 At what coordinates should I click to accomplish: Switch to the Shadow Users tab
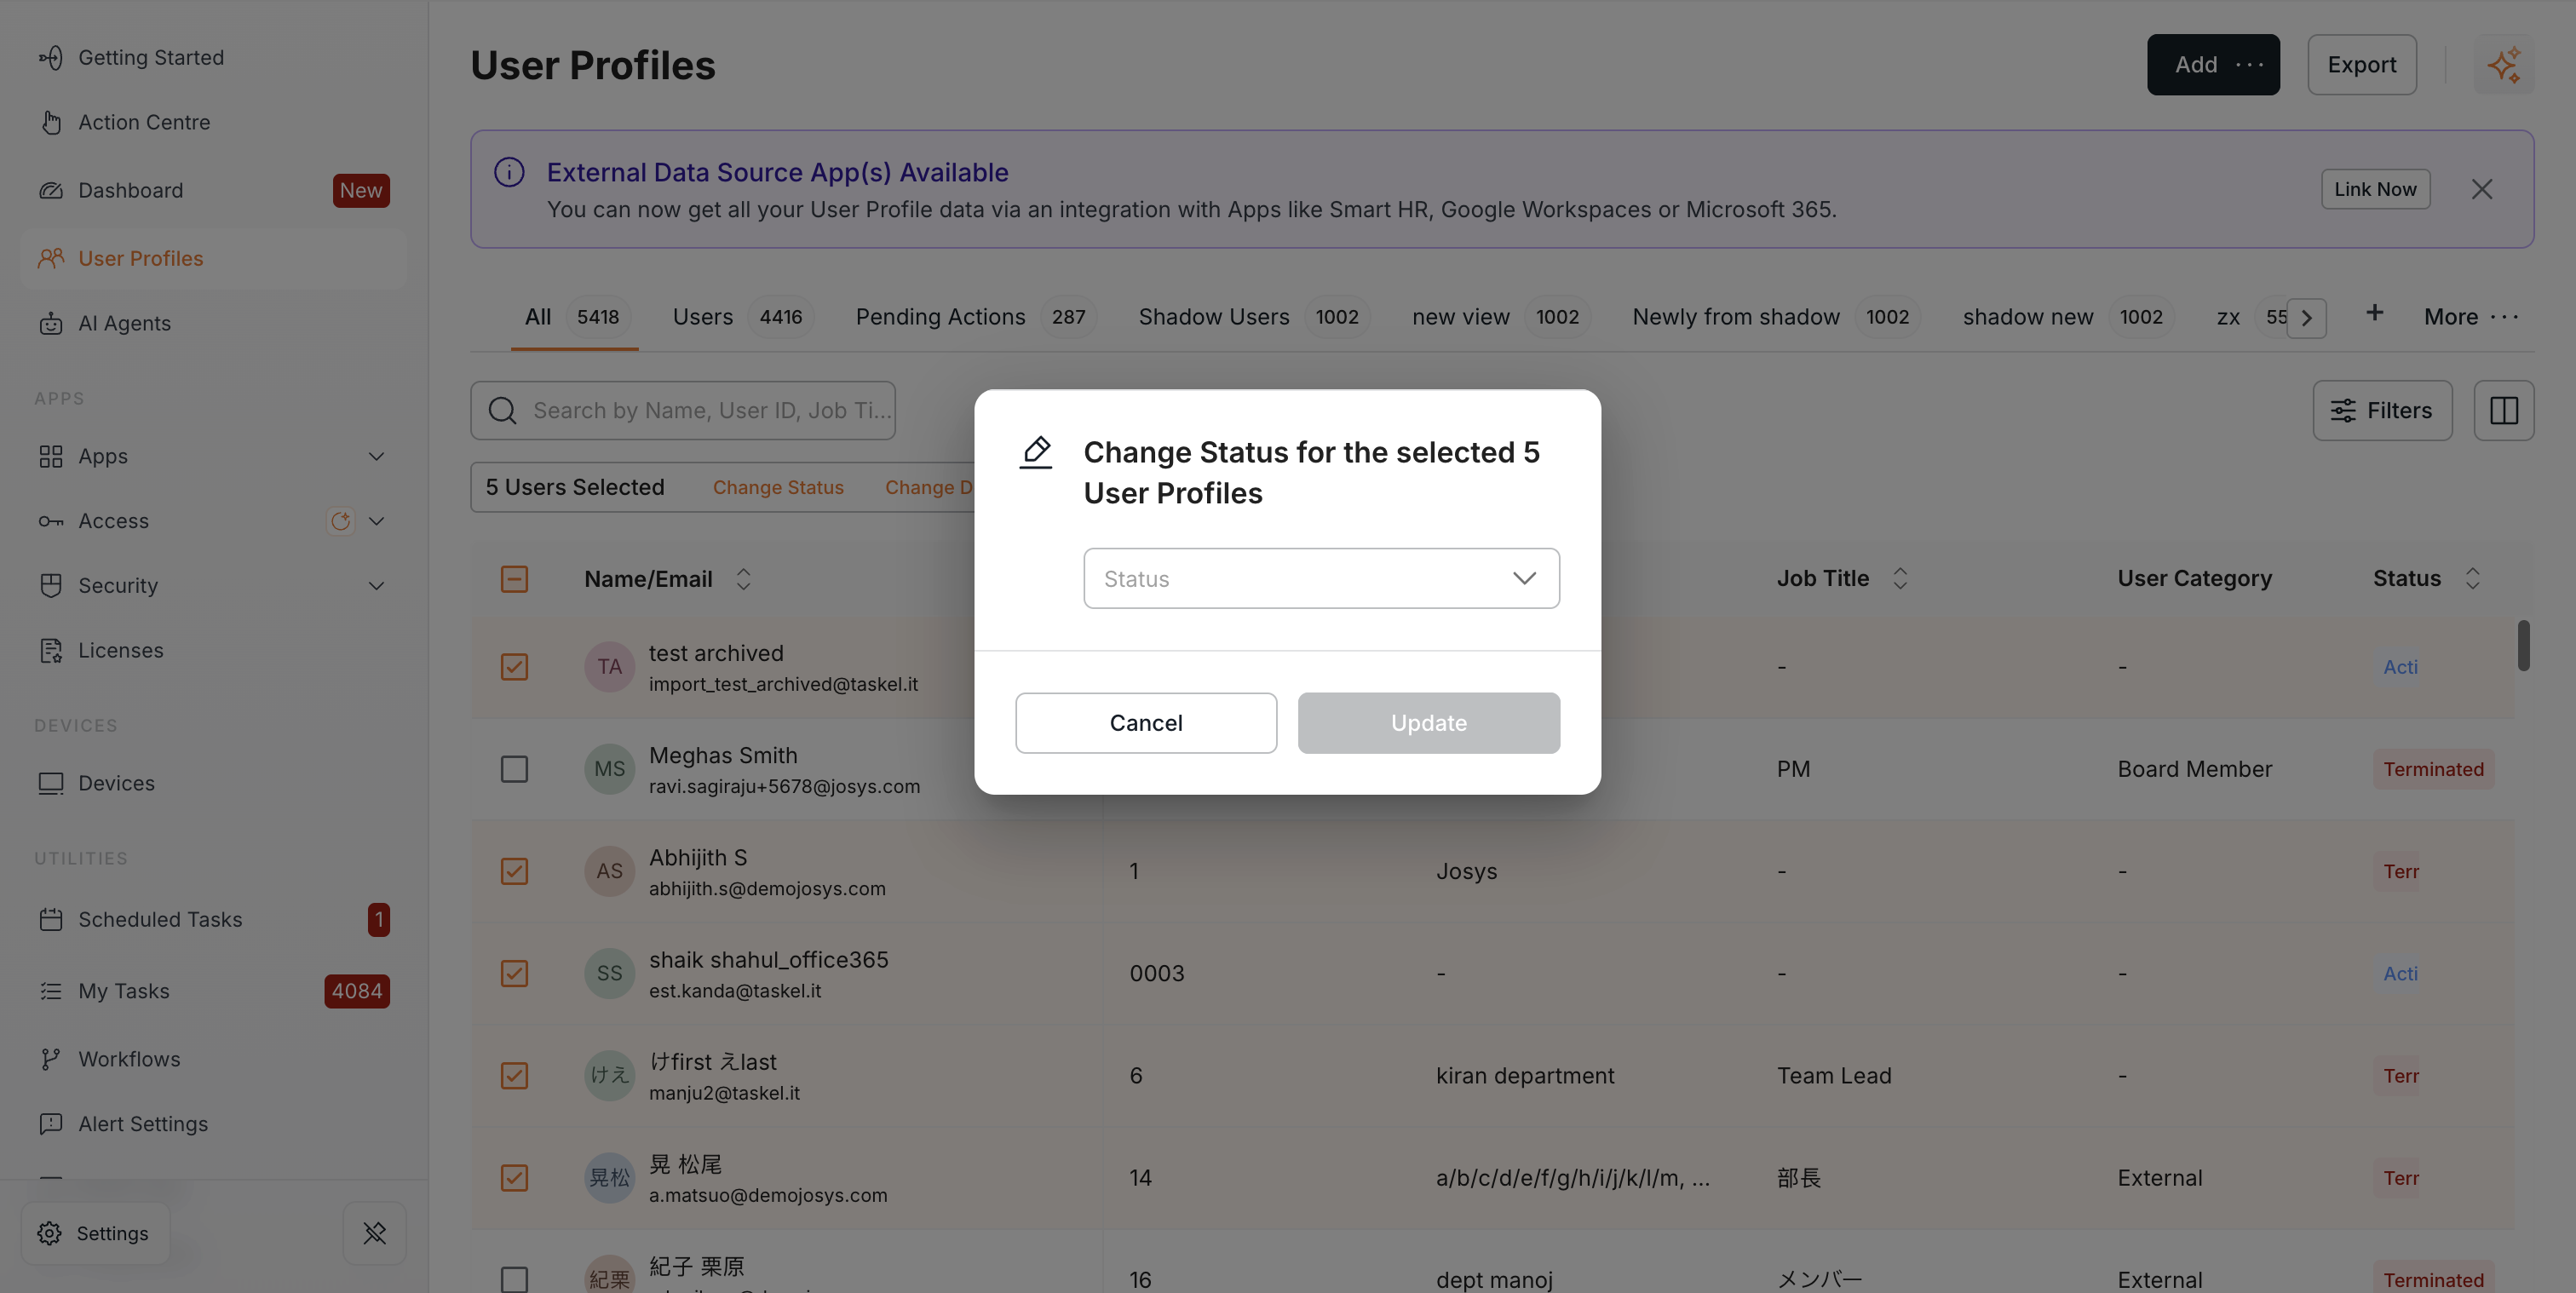pyautogui.click(x=1253, y=317)
